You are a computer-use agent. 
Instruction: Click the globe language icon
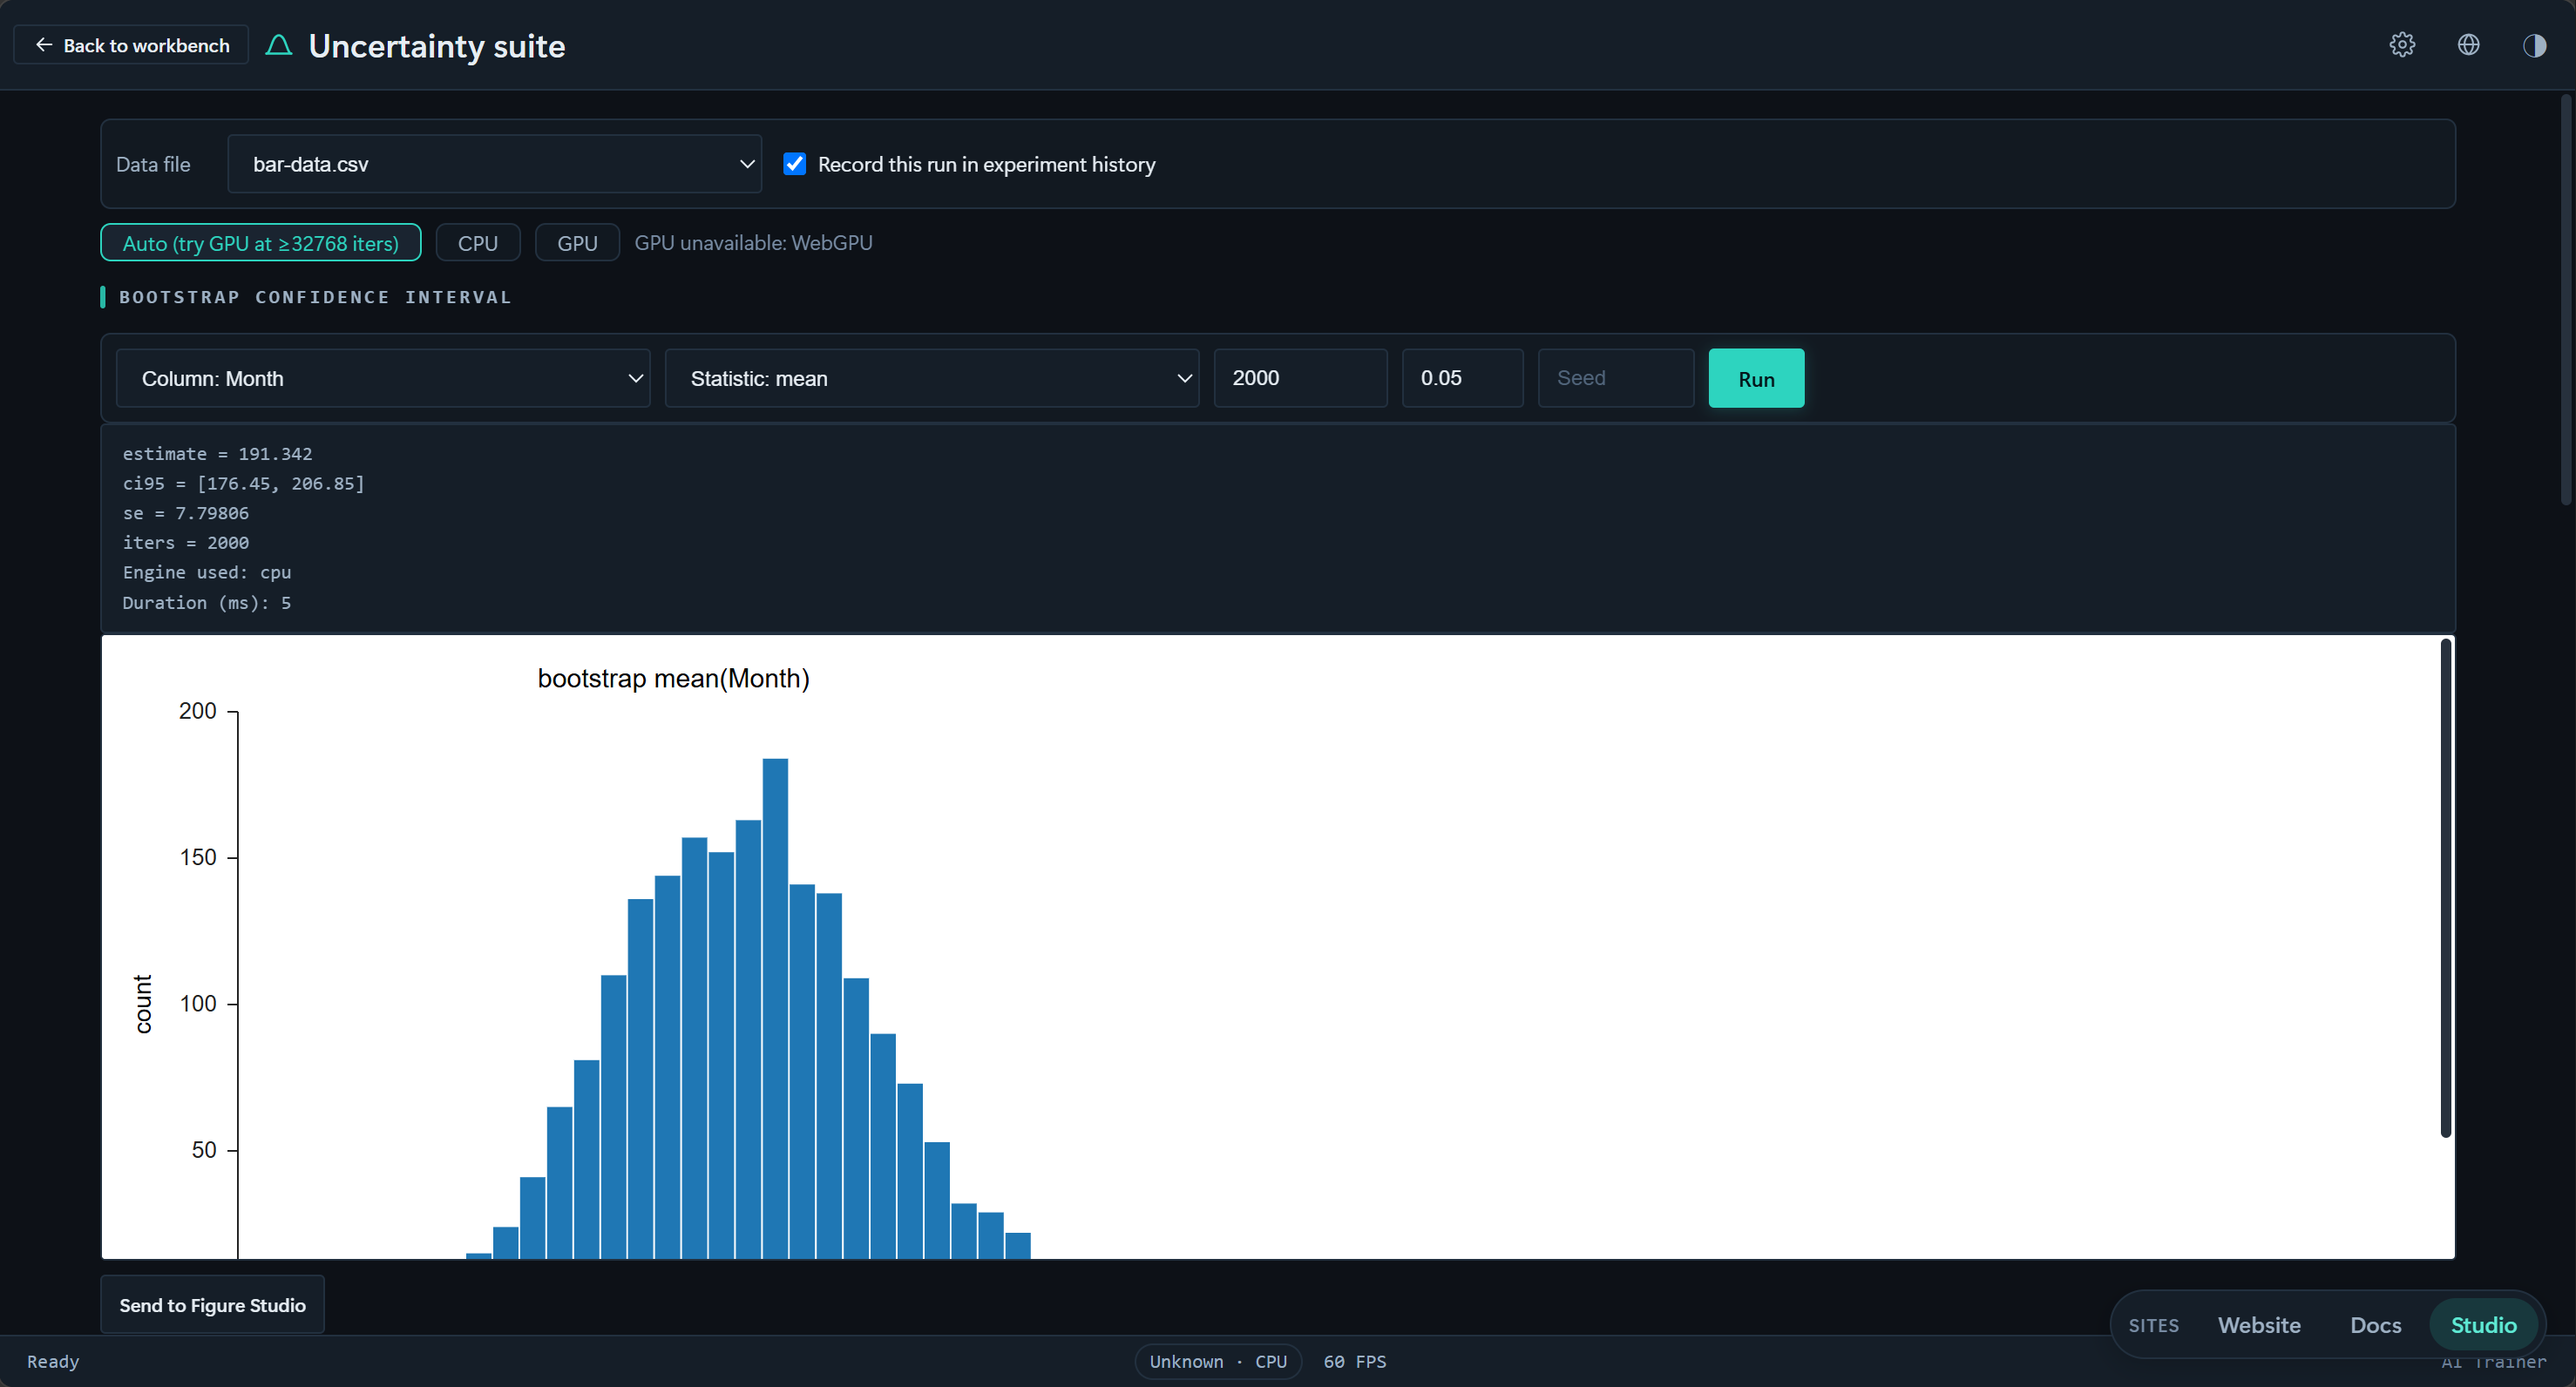pos(2468,45)
